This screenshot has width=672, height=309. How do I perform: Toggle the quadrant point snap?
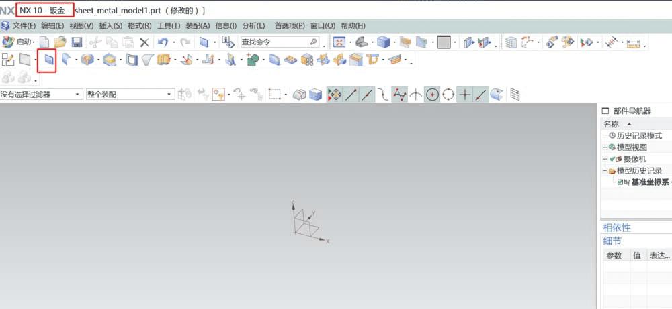click(448, 95)
